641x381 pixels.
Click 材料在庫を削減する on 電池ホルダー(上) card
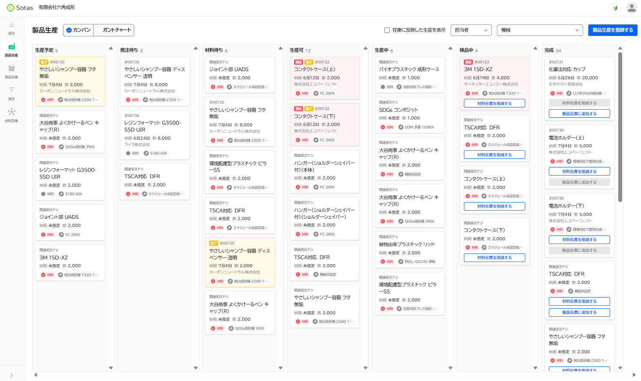coord(579,172)
